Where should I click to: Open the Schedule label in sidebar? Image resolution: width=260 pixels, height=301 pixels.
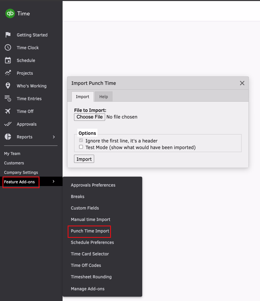pos(26,60)
